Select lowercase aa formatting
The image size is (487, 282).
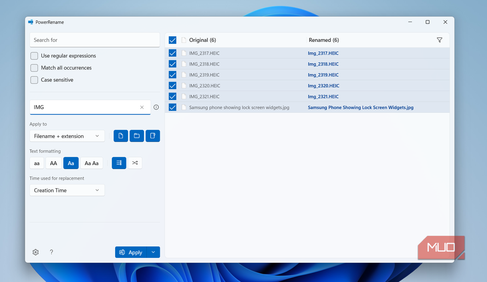[37, 163]
